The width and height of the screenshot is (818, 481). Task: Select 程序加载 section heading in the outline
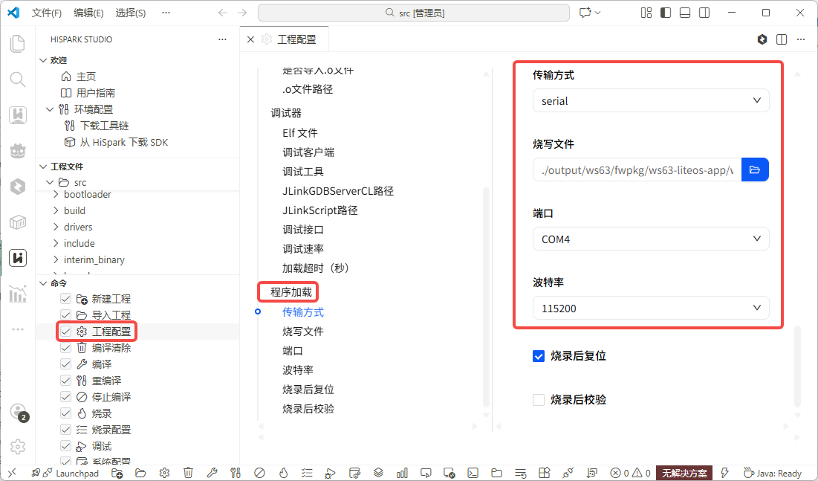click(291, 292)
